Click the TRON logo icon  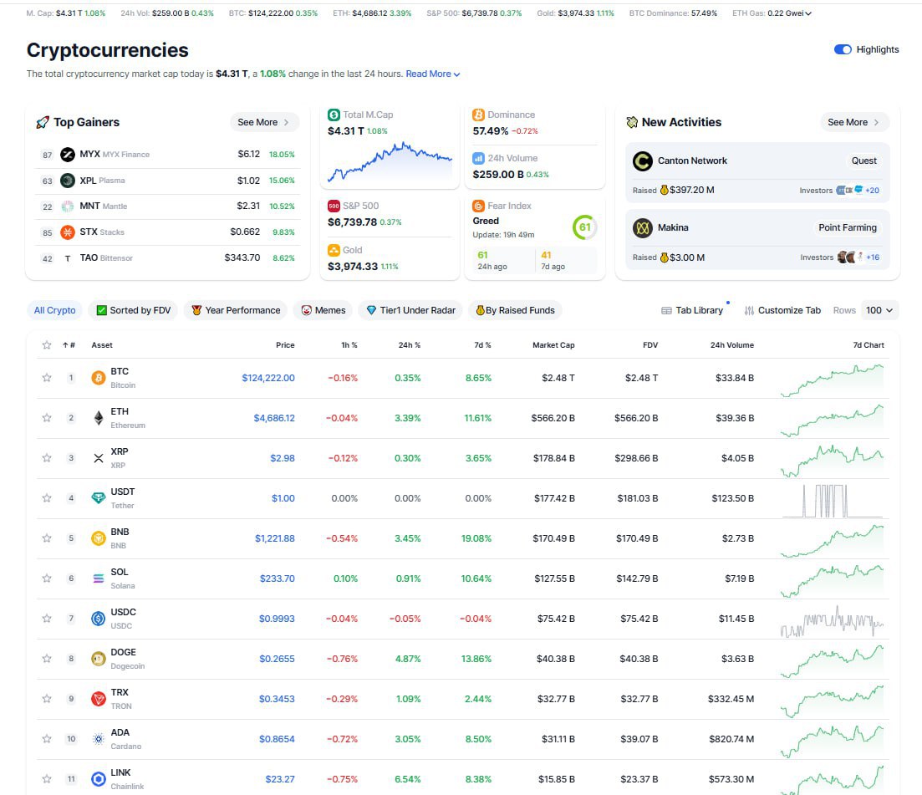click(x=99, y=699)
